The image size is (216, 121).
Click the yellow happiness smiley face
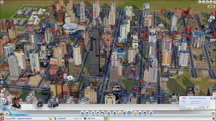pyautogui.click(x=51, y=118)
